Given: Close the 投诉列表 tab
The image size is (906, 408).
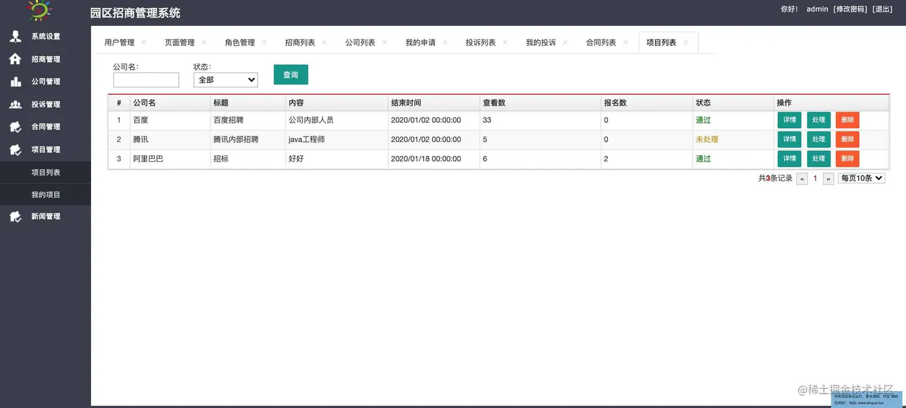Looking at the screenshot, I should coord(505,43).
